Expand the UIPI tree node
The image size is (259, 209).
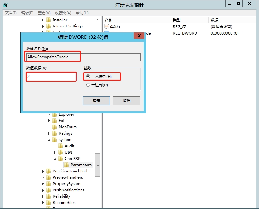click(55, 152)
